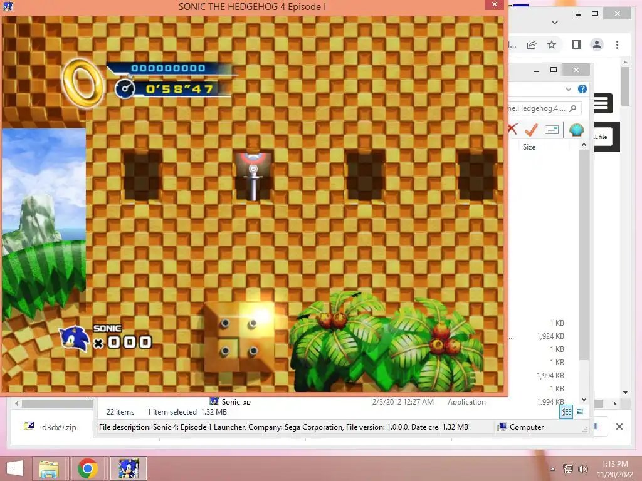Viewport: 642px width, 481px height.
Task: Click the blue shell icon in Explorer toolbar
Action: pyautogui.click(x=577, y=130)
